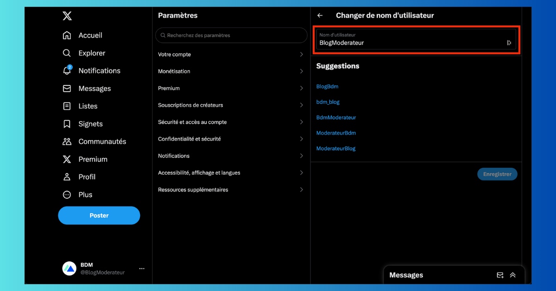This screenshot has height=291, width=556.
Task: Expand the Messages drawer with double chevron
Action: click(x=512, y=275)
